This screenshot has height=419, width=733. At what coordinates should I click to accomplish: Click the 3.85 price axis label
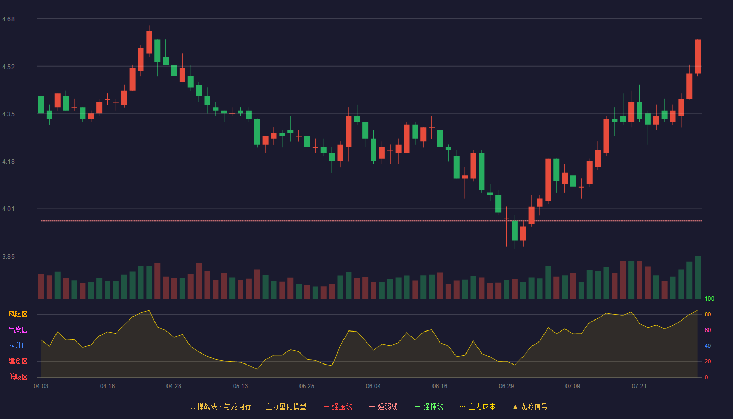coord(8,257)
